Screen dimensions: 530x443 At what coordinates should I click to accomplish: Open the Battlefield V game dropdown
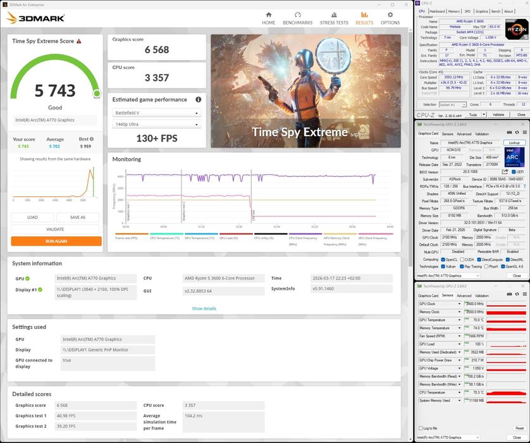tap(156, 113)
